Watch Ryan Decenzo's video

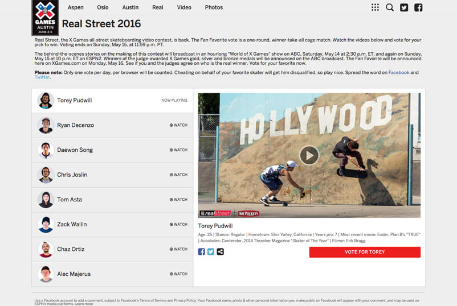178,125
